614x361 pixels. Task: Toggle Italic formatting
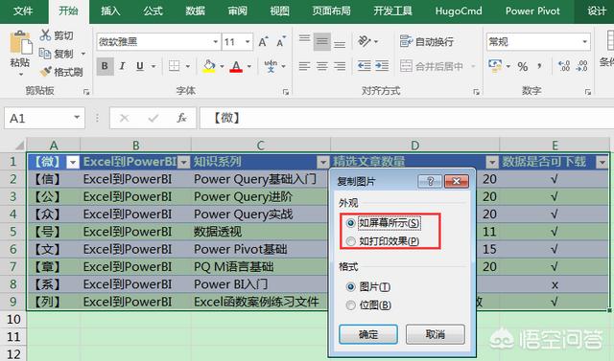tap(122, 66)
